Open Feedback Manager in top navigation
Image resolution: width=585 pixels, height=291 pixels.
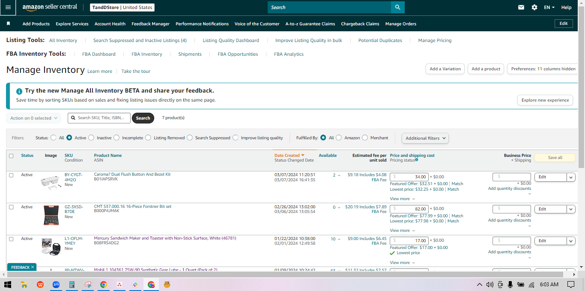(150, 24)
